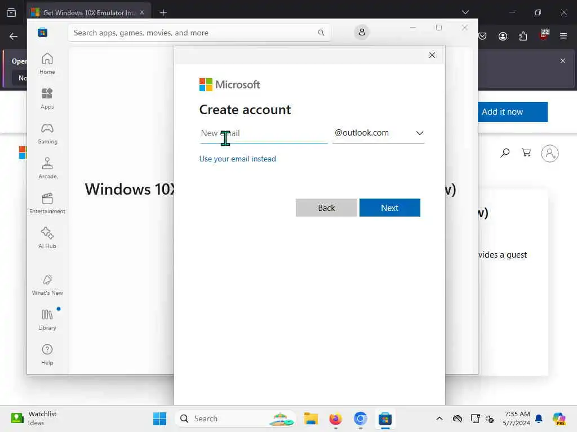577x432 pixels.
Task: Open new tab in Firefox
Action: 163,12
